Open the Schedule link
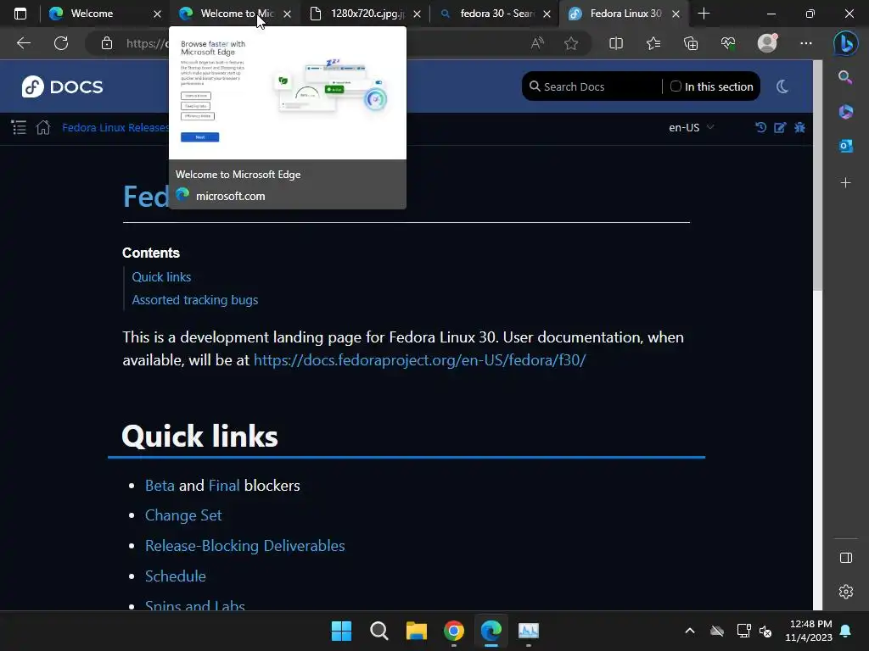Image resolution: width=869 pixels, height=651 pixels. tap(175, 576)
